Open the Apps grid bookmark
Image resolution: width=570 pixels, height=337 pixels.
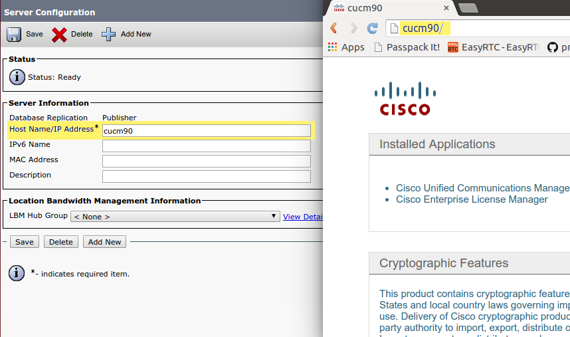[x=346, y=47]
